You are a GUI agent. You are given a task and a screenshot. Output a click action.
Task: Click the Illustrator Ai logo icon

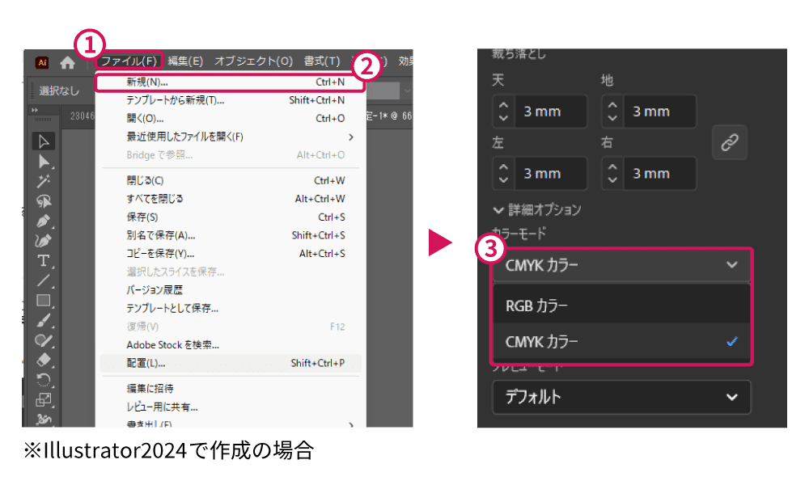click(x=42, y=62)
